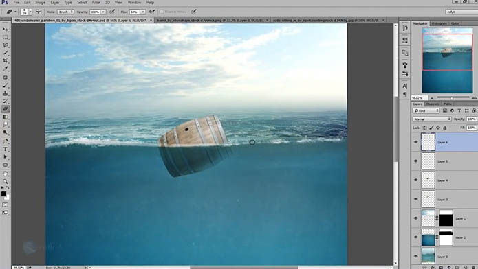The image size is (478, 269).
Task: Open the Filter menu
Action: (96, 3)
